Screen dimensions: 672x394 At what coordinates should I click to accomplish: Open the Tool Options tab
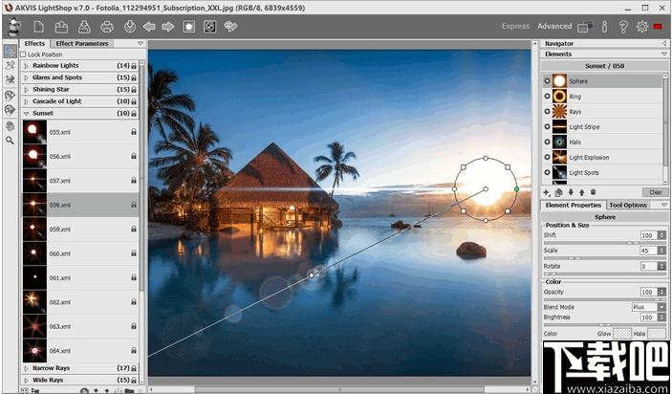pyautogui.click(x=628, y=205)
